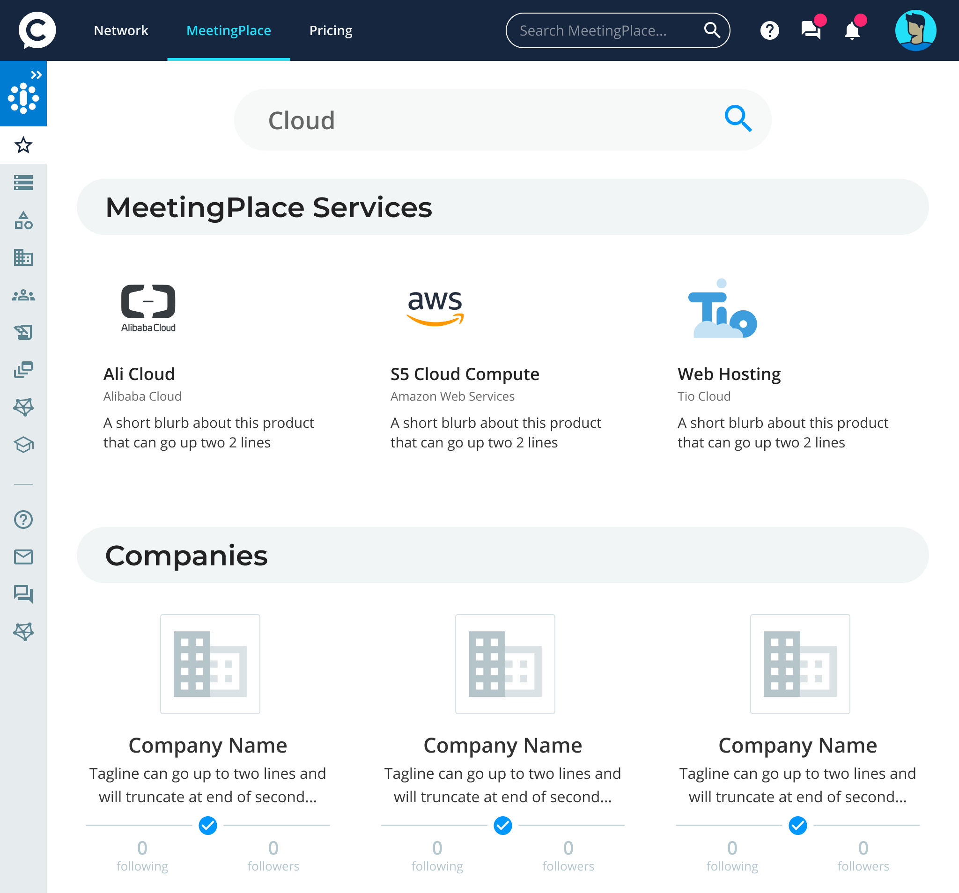Click the Cloud search input field
Image resolution: width=959 pixels, height=893 pixels.
502,119
